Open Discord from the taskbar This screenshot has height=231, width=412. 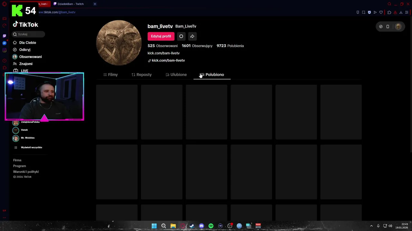pyautogui.click(x=201, y=226)
